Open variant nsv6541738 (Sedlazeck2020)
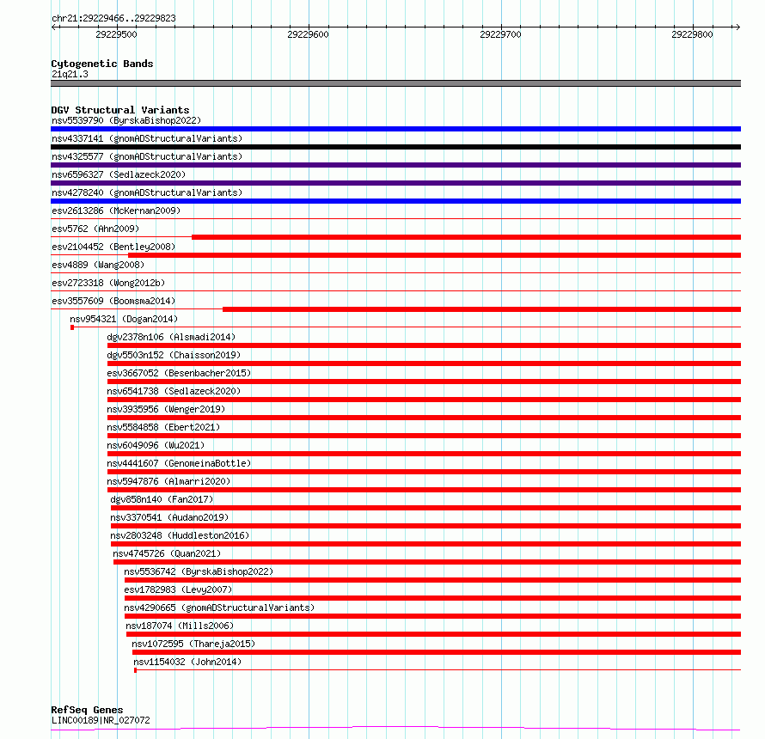The image size is (765, 739). pyautogui.click(x=174, y=391)
